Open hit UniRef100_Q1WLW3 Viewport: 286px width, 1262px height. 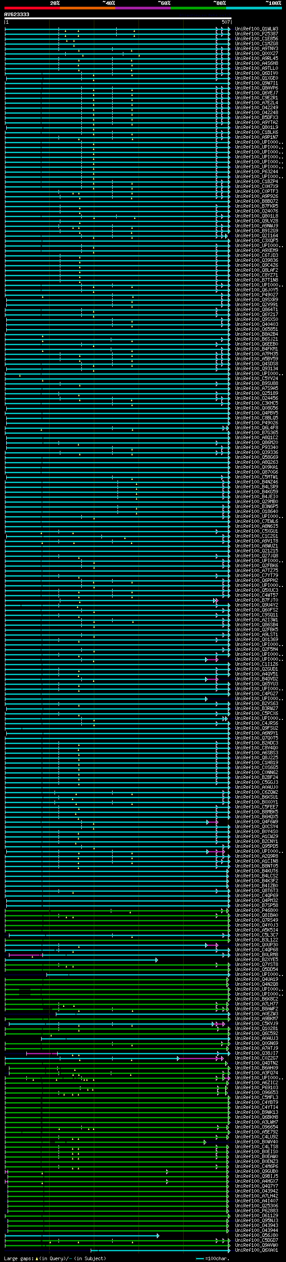pos(257,29)
